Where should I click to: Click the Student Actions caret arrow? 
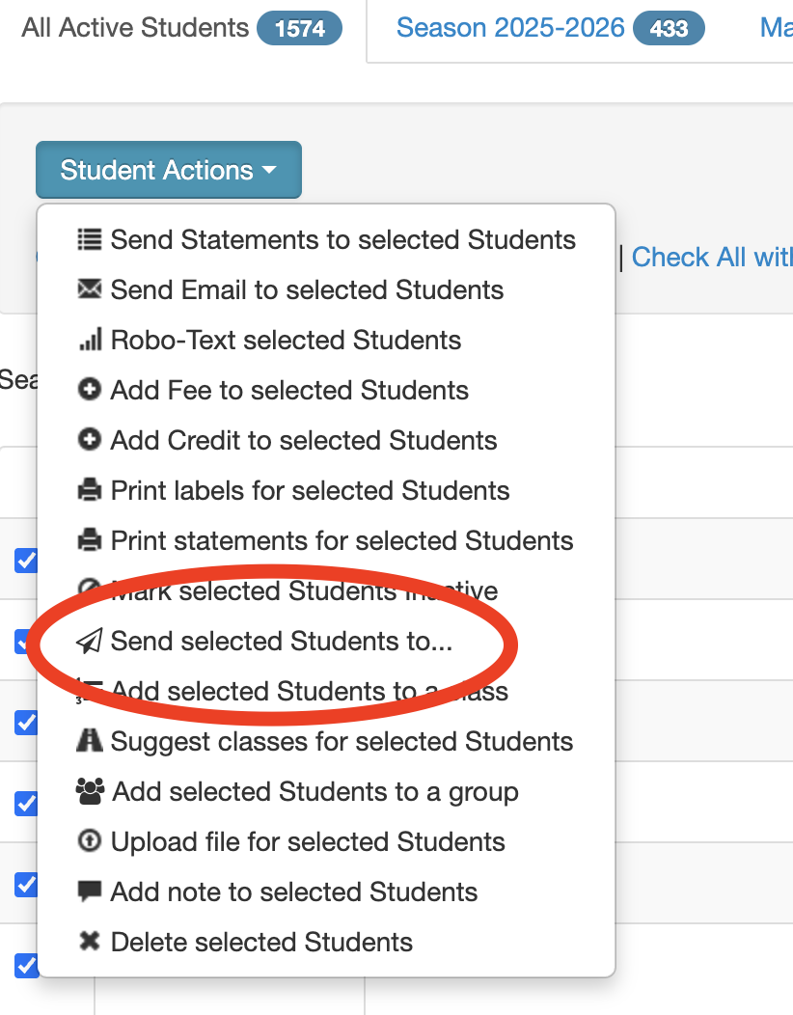(x=269, y=170)
